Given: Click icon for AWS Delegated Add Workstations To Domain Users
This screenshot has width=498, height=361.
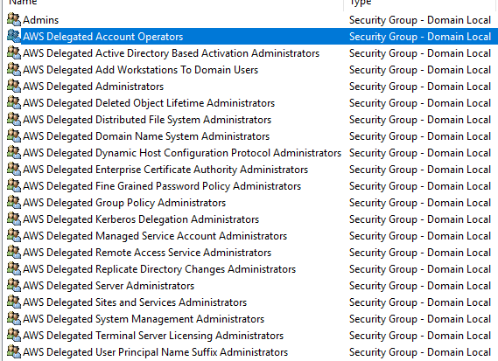Looking at the screenshot, I should click(14, 69).
